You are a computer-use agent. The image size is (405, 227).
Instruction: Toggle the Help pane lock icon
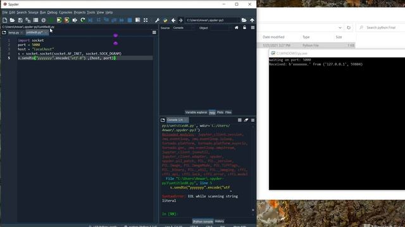tap(244, 28)
